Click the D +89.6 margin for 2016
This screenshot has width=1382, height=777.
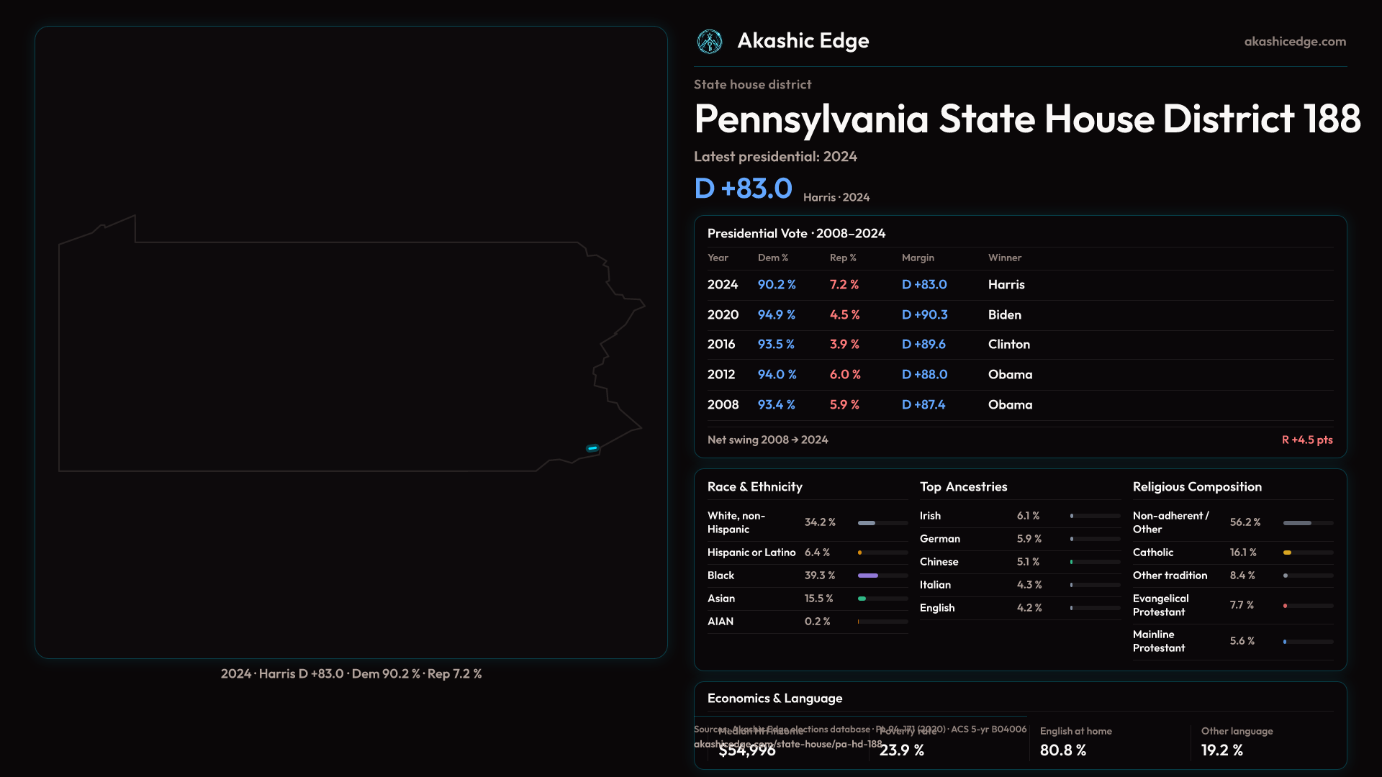pos(923,345)
